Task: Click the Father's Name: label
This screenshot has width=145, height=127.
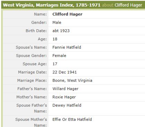Action: (x=32, y=89)
